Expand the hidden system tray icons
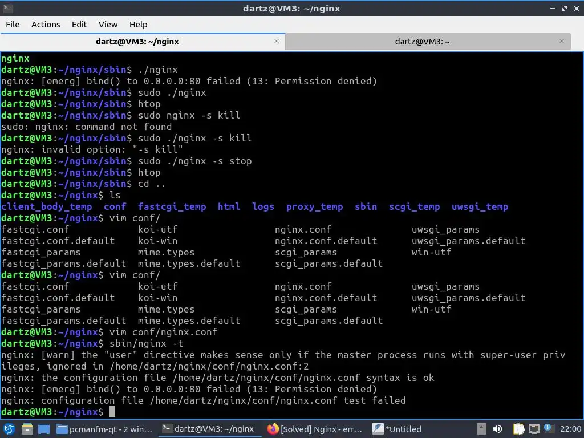 pos(481,429)
